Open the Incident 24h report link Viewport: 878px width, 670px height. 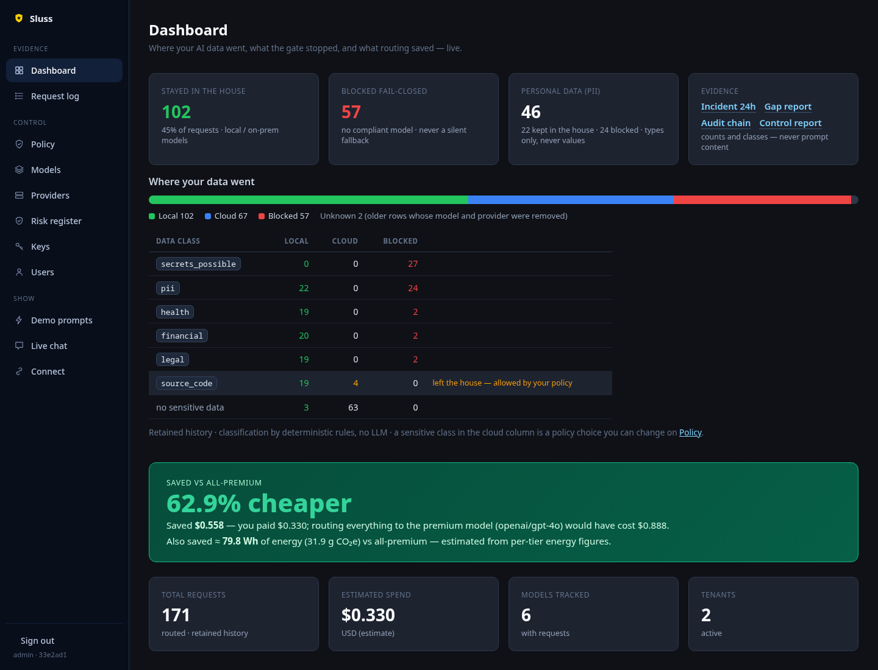point(728,107)
